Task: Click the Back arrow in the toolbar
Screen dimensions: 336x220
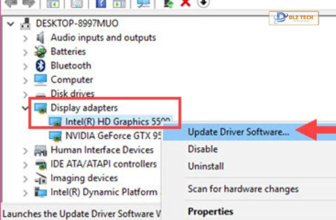Action: tap(10, 3)
